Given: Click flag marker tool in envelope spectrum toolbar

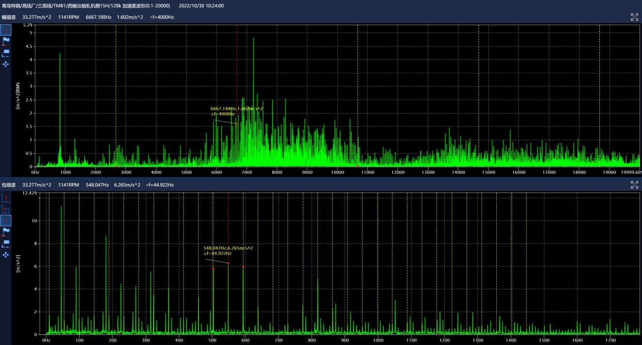Looking at the screenshot, I should 6,232.
